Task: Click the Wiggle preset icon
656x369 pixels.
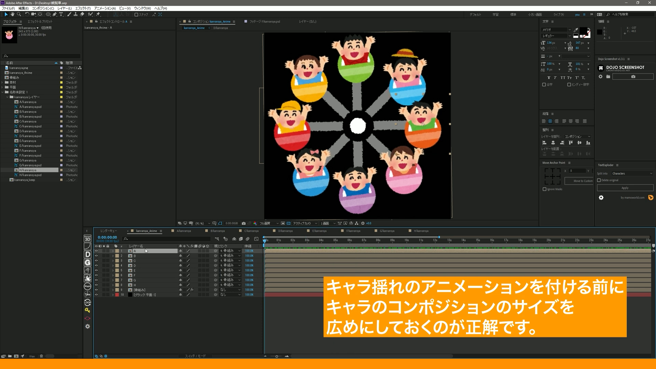Action: (87, 286)
